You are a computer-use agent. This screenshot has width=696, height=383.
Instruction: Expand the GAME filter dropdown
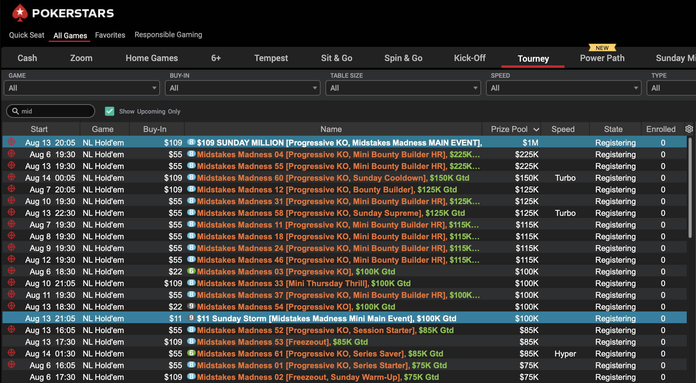(82, 88)
